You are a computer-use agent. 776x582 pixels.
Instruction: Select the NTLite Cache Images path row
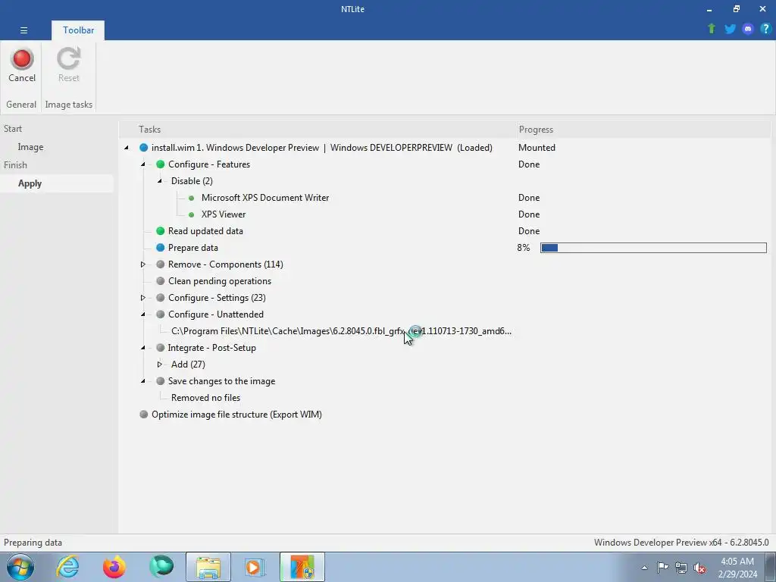[342, 331]
